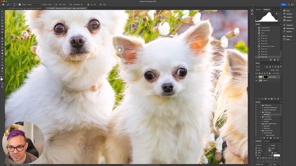
Task: Open the Swatches panel button
Action: coord(288,14)
